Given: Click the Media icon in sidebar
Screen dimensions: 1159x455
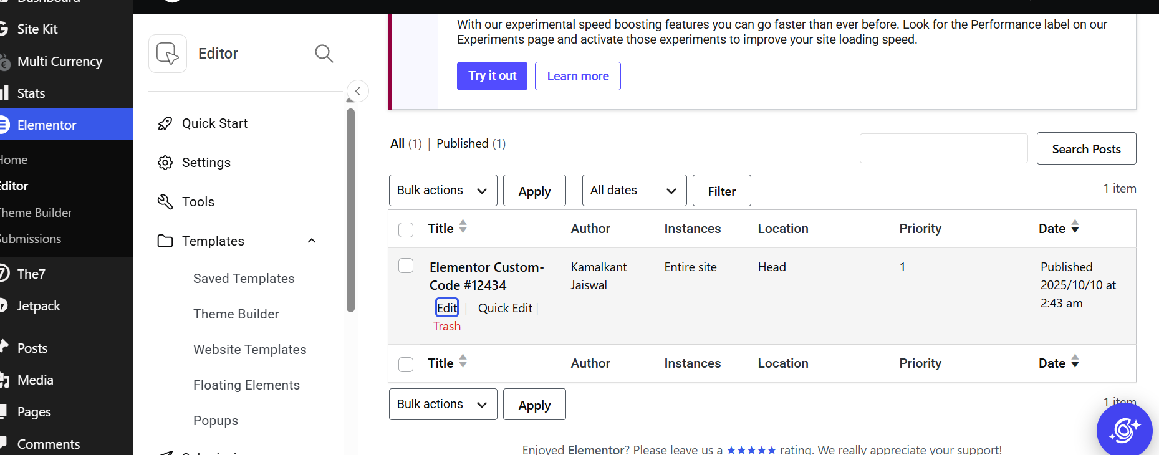Looking at the screenshot, I should coord(4,380).
